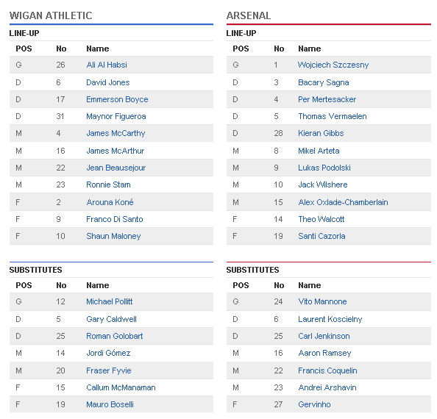Open Ali Al Habsi player link
The image size is (437, 419).
click(107, 65)
